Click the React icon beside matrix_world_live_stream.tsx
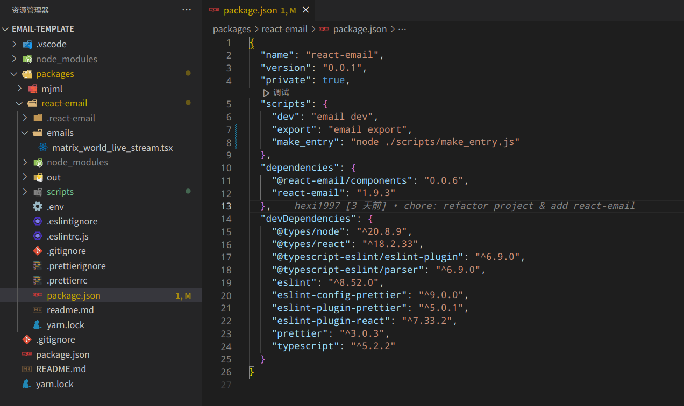 click(x=43, y=148)
